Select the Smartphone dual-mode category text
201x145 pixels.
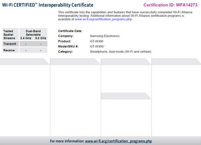pyautogui.click(x=121, y=52)
